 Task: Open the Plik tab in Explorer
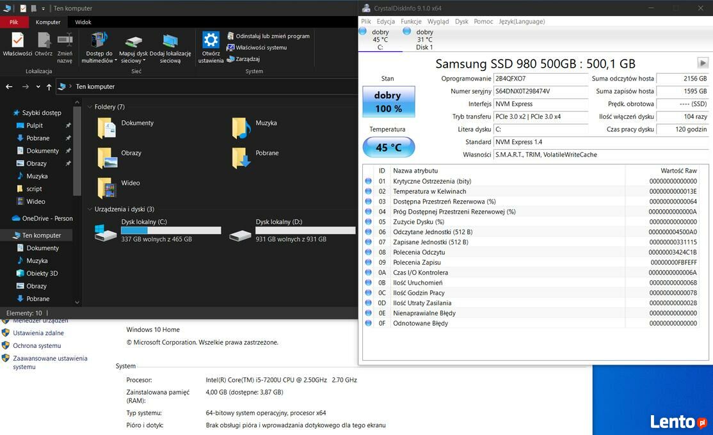(x=13, y=22)
